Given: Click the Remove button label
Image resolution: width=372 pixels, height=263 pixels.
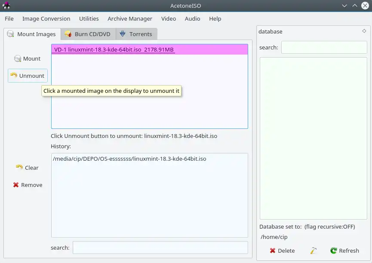Looking at the screenshot, I should (x=32, y=185).
